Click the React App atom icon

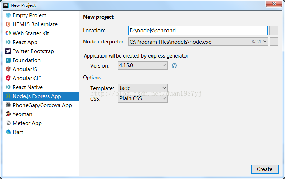(x=8, y=42)
